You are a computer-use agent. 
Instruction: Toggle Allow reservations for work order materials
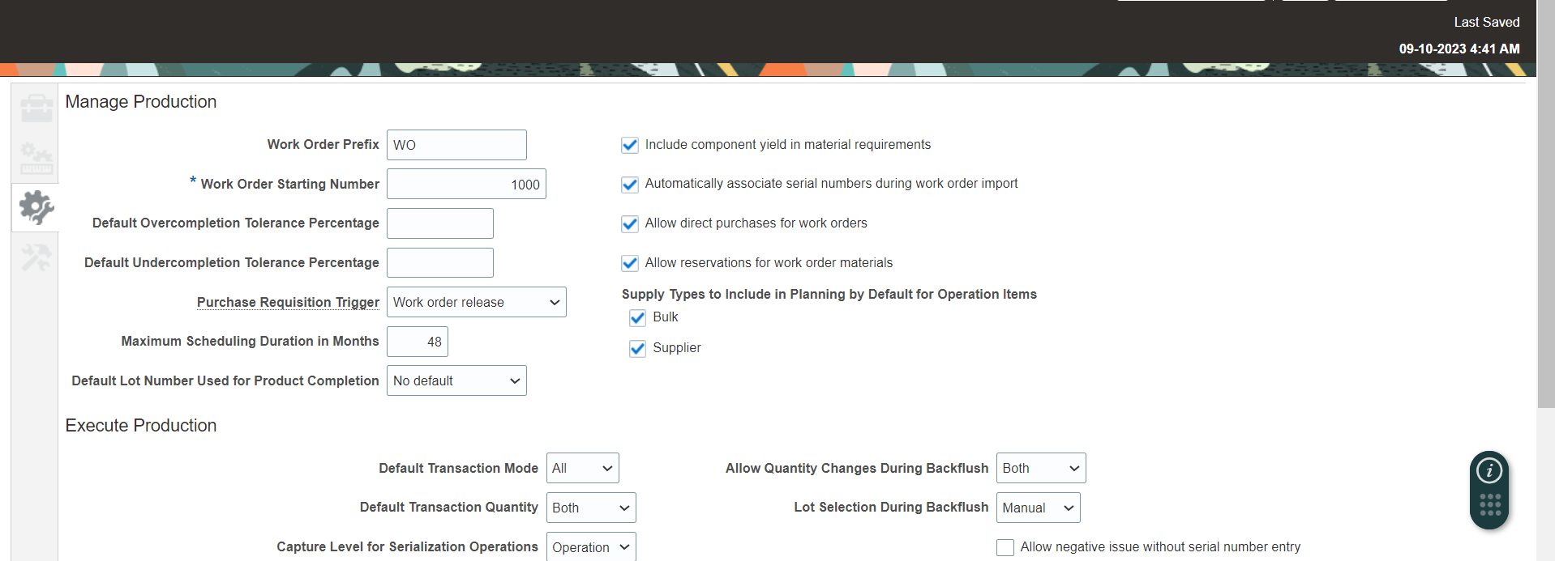pyautogui.click(x=630, y=263)
